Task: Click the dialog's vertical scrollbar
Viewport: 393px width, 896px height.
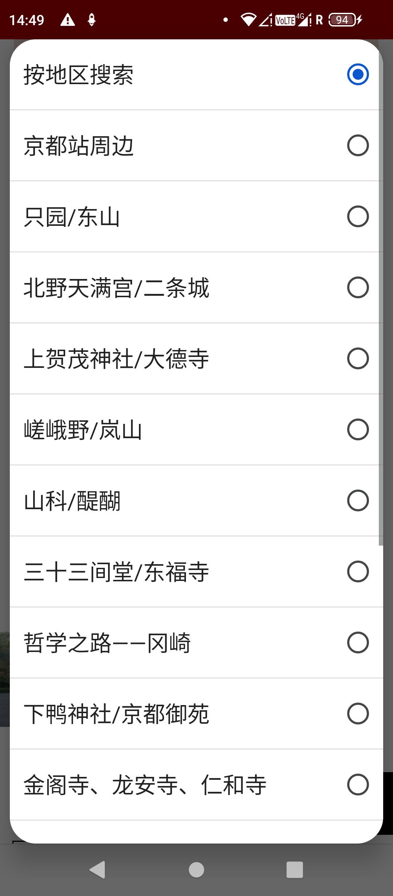Action: click(x=381, y=291)
